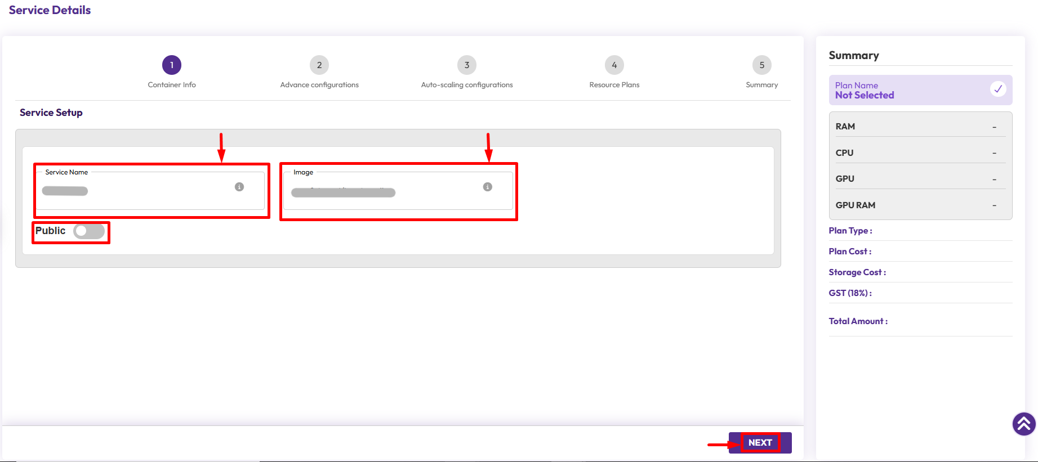This screenshot has width=1038, height=462.
Task: Go to step 2 Advance configurations
Action: (x=319, y=65)
